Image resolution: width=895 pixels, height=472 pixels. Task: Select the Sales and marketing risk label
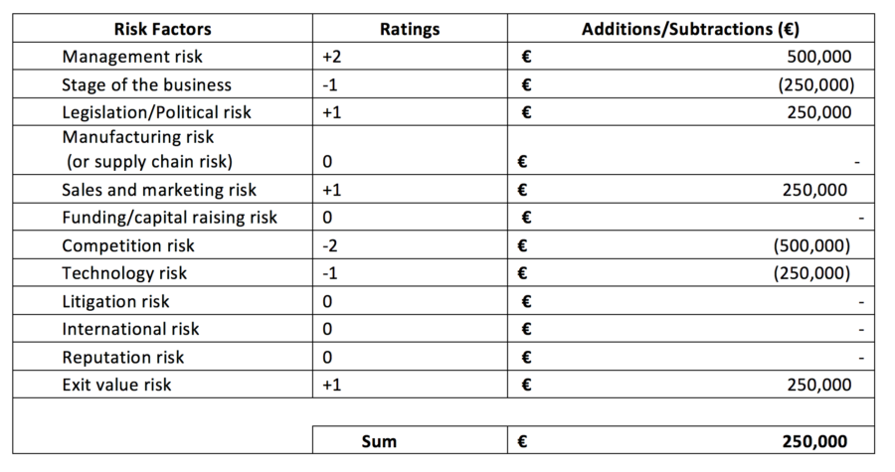point(159,190)
